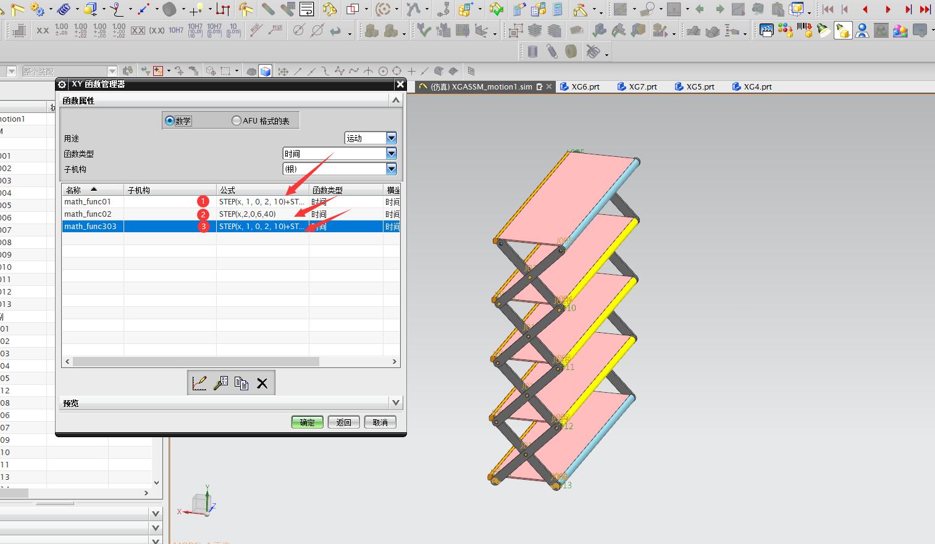Click the 取消 button

tap(380, 422)
